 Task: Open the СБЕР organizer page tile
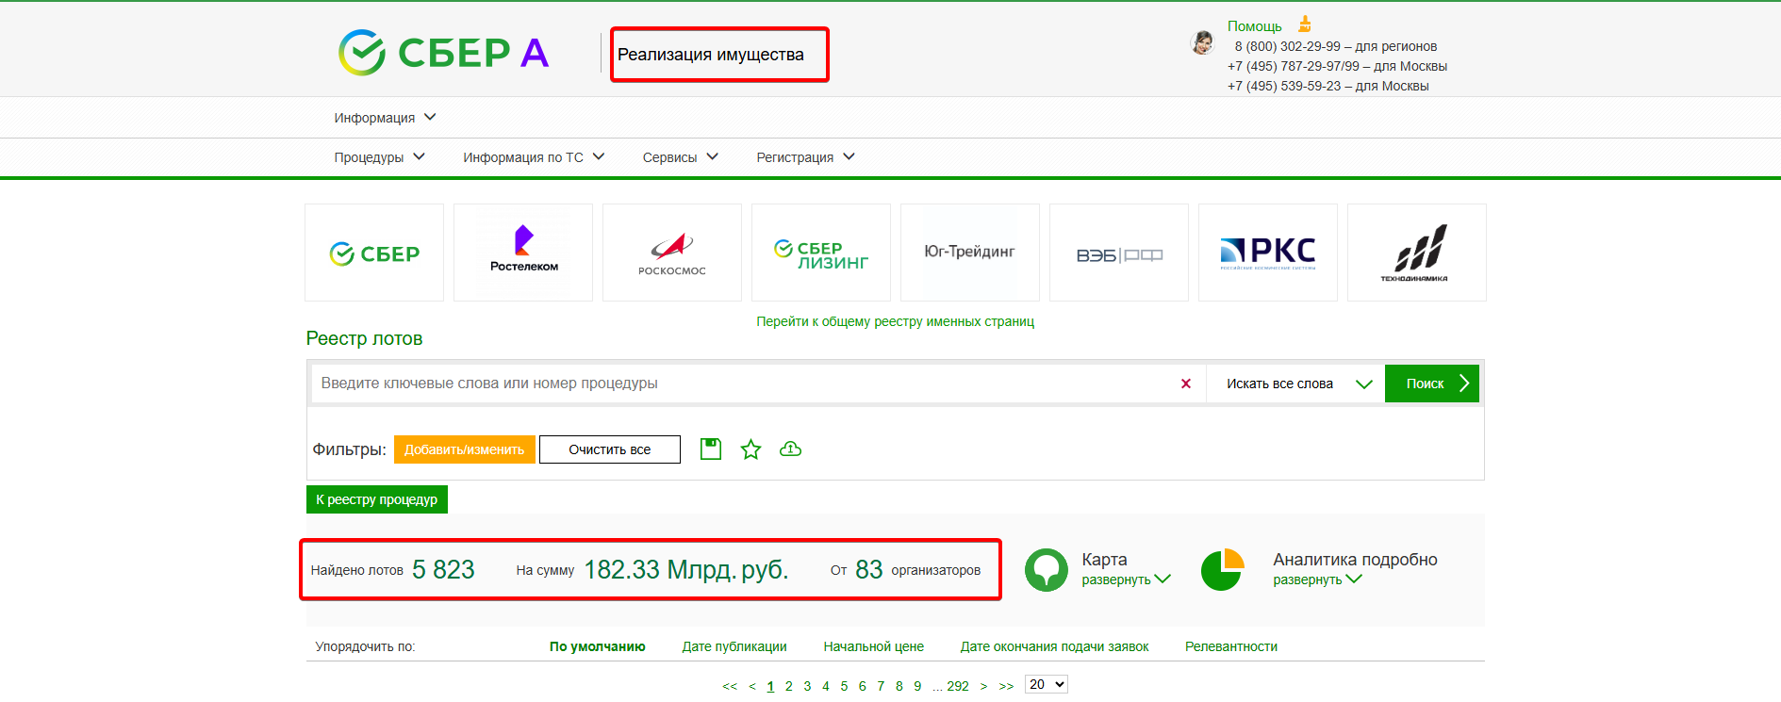[374, 253]
